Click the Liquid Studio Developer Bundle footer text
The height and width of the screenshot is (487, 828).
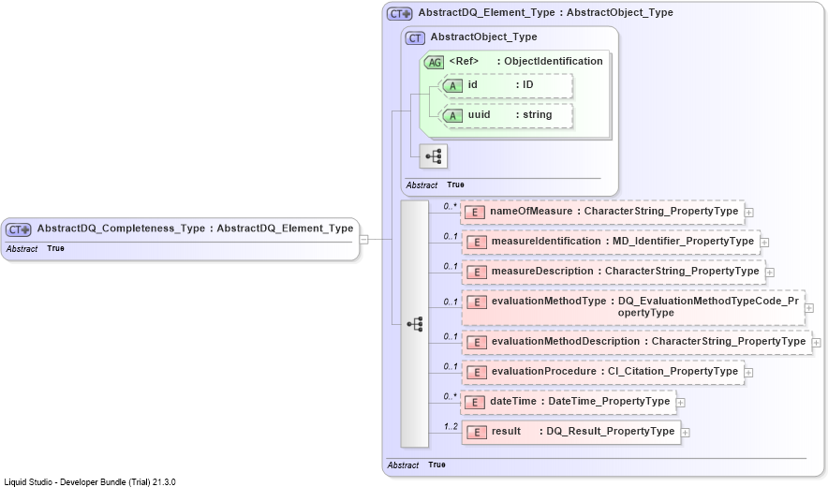[90, 482]
